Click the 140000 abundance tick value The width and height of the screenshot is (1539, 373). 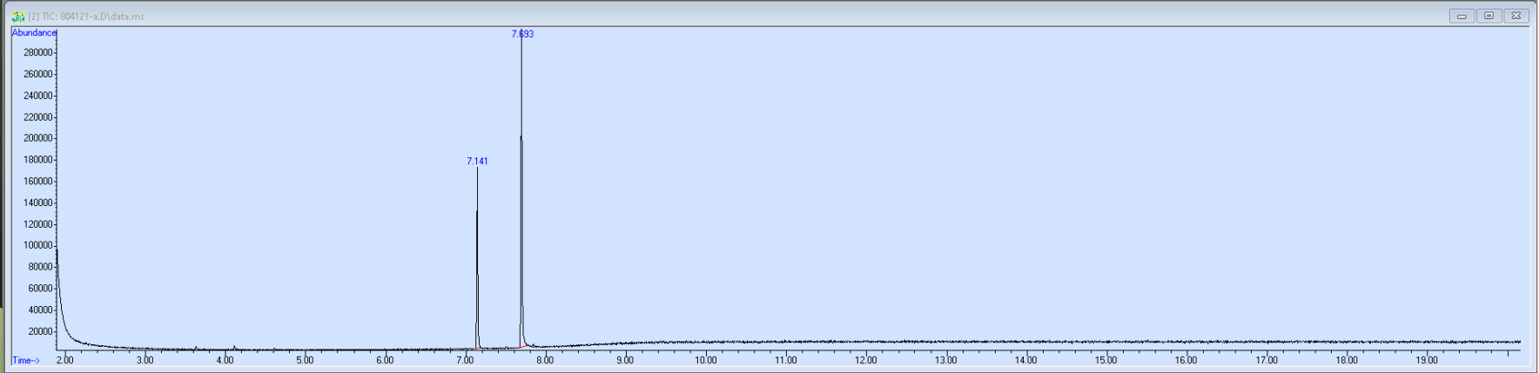(x=38, y=203)
